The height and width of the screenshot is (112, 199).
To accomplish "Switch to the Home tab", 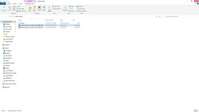I will (9, 3).
